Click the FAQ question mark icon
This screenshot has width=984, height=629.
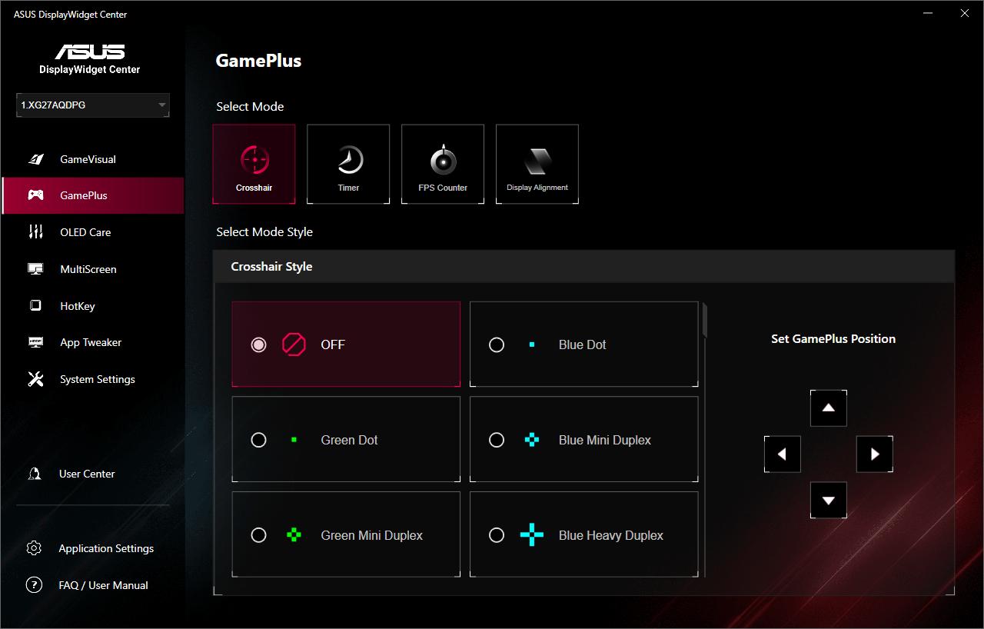pos(34,585)
